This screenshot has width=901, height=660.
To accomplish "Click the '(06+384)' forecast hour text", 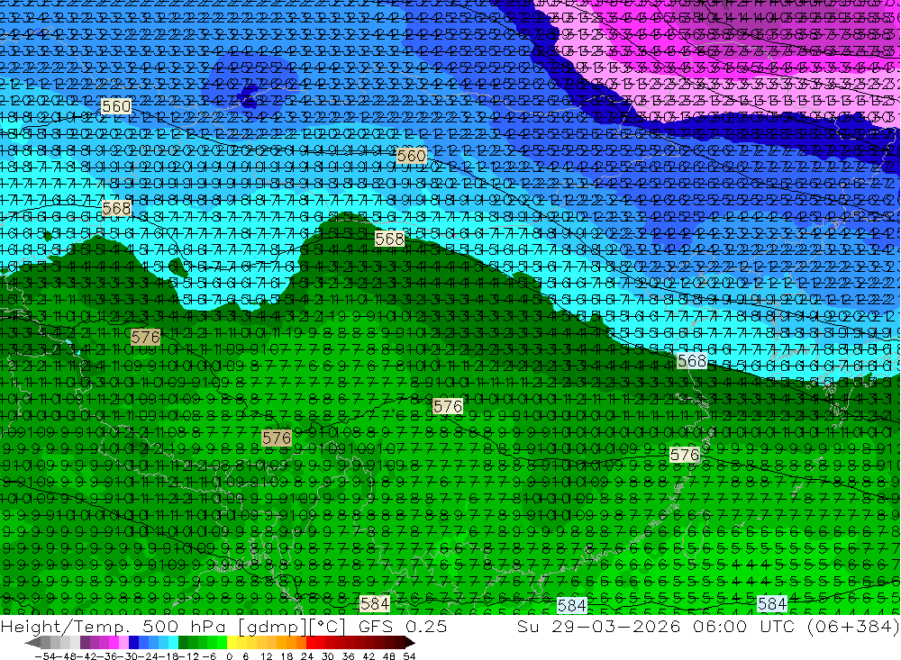I will pyautogui.click(x=852, y=626).
